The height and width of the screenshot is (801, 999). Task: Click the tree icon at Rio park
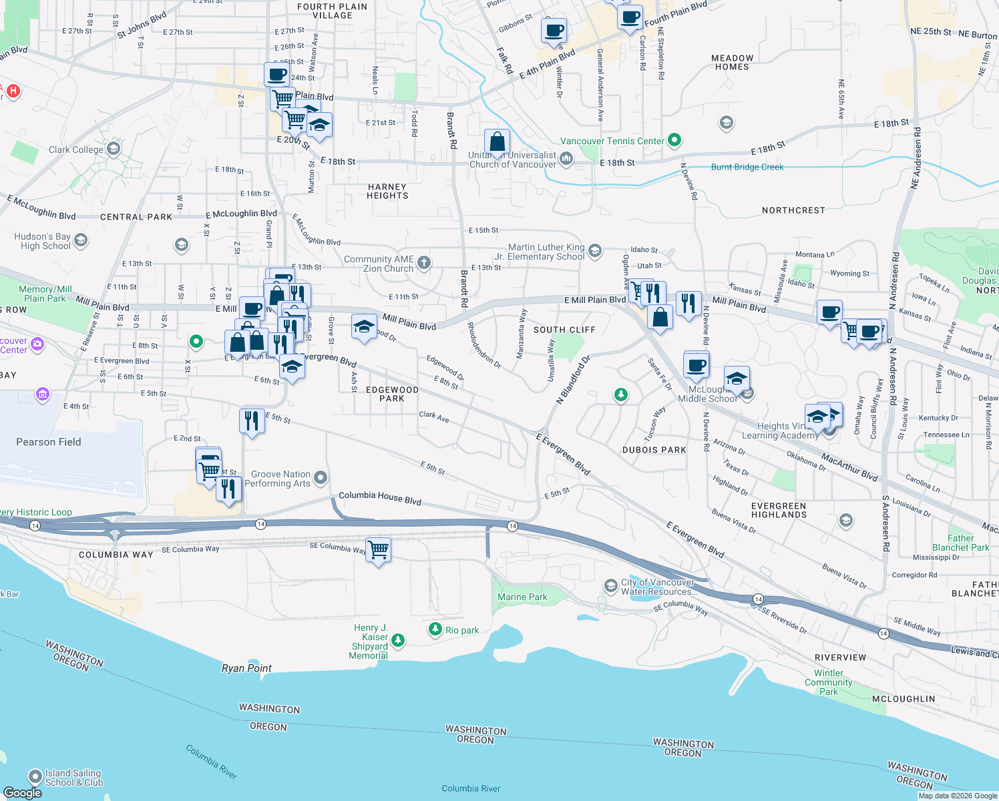(x=435, y=628)
